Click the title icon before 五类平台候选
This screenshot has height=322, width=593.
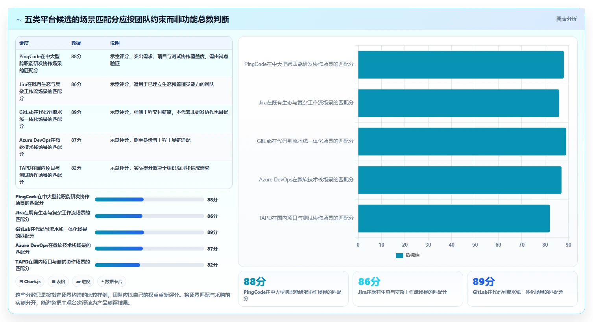click(x=18, y=20)
